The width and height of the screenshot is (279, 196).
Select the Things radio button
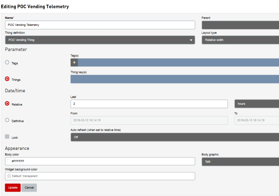point(7,78)
